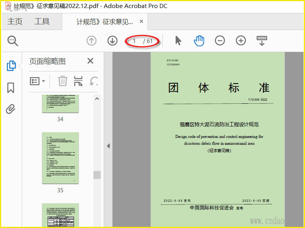
Task: Click page label 34 text
Action: 60,119
